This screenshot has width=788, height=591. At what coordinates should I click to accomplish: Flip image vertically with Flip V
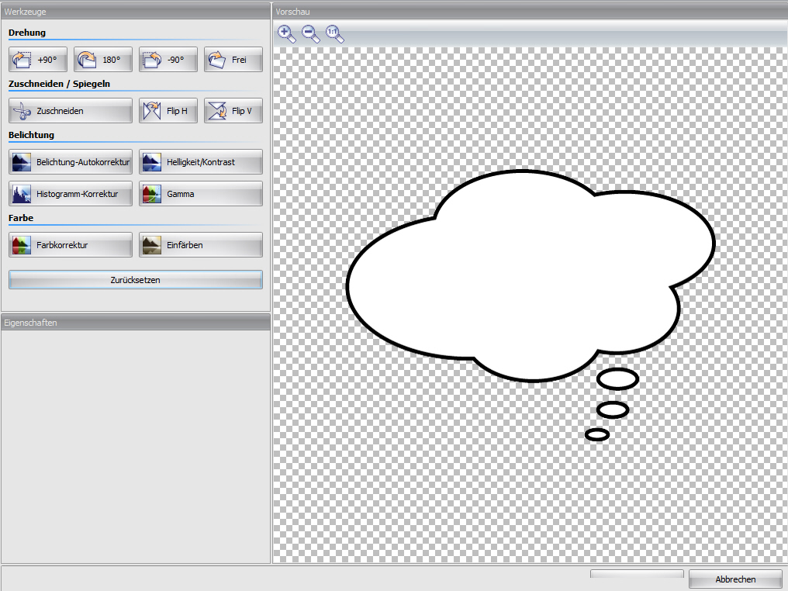tap(233, 111)
